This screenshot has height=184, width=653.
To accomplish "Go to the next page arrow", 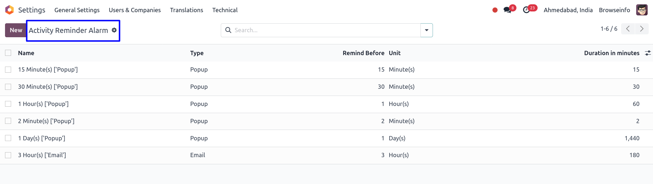I will 642,29.
